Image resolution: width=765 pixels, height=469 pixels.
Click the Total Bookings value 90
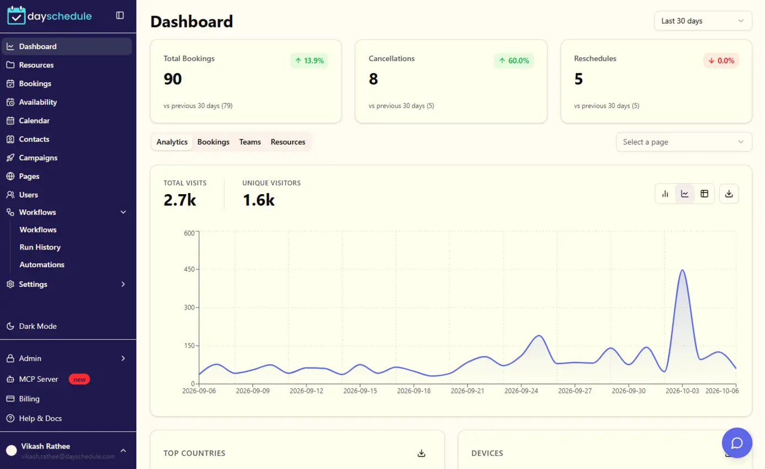(173, 79)
